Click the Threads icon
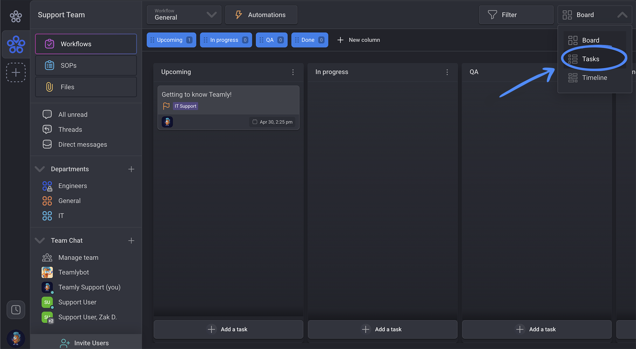636x349 pixels. (47, 129)
